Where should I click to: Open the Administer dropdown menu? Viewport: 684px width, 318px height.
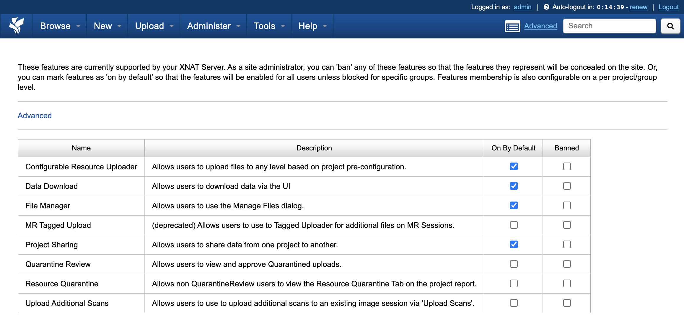[214, 26]
